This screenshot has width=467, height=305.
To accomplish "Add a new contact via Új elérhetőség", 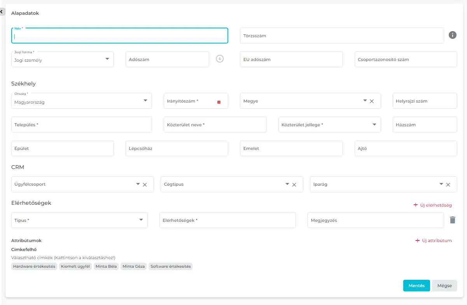I will (x=432, y=205).
